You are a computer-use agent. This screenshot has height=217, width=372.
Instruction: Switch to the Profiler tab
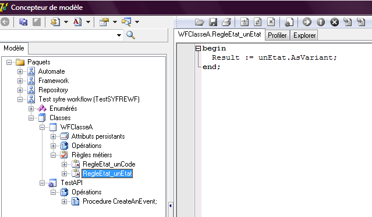click(x=277, y=35)
